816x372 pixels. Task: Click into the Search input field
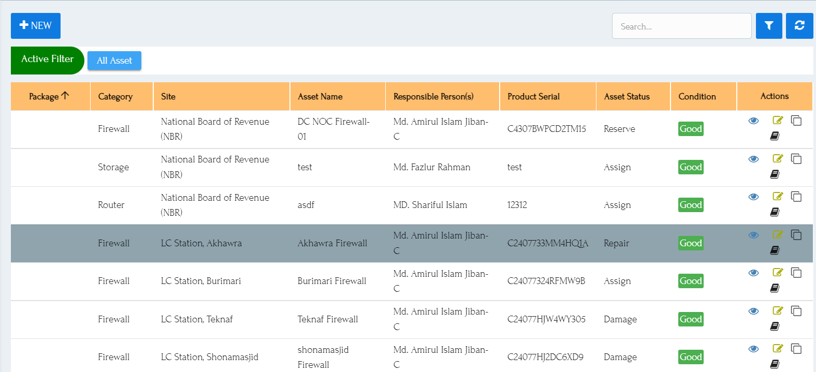click(x=681, y=26)
